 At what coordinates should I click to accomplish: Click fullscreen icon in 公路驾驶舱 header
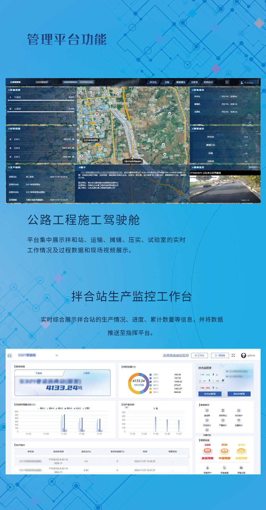point(227,82)
